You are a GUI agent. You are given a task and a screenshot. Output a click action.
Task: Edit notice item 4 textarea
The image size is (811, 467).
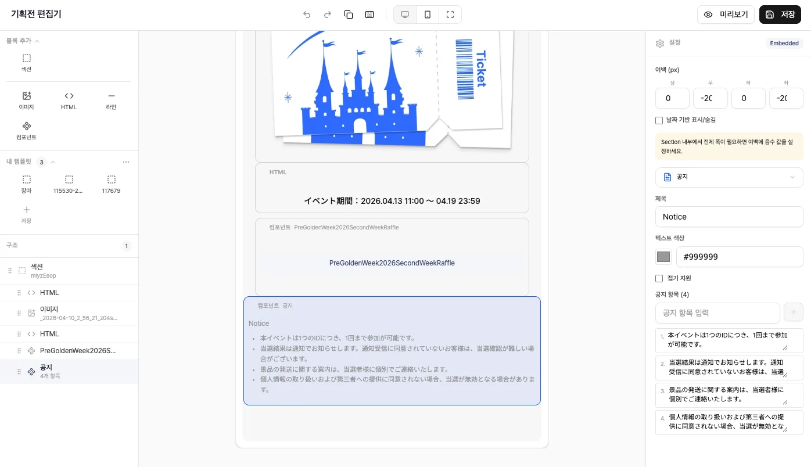pyautogui.click(x=729, y=422)
